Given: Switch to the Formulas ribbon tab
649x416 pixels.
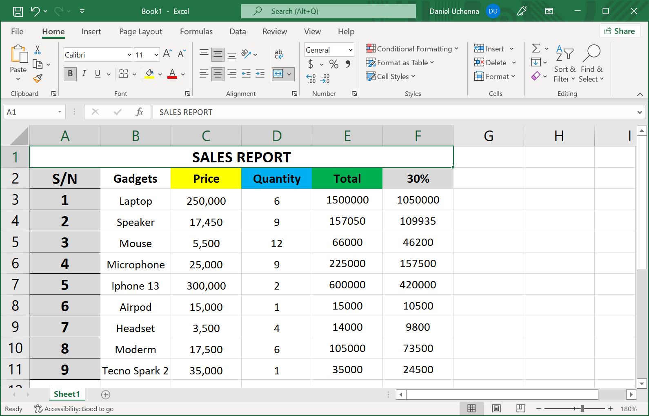Looking at the screenshot, I should [196, 31].
